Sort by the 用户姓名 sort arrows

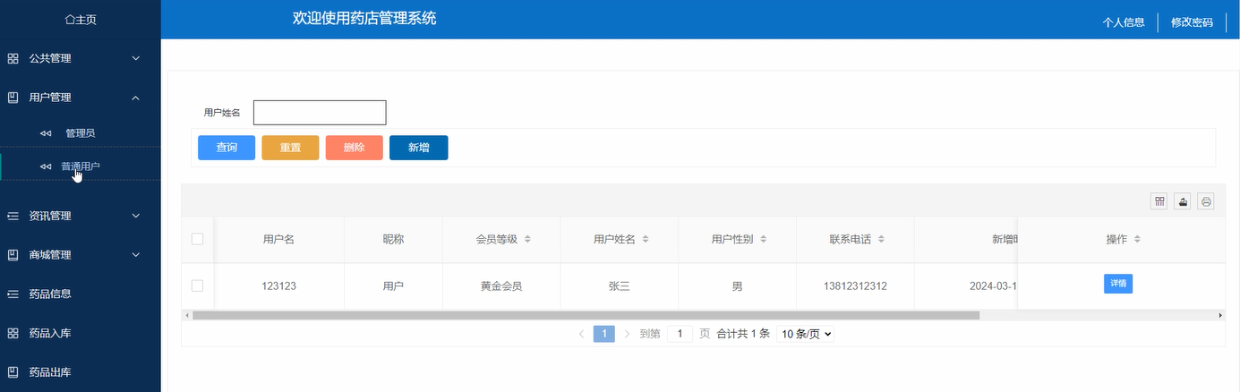click(645, 240)
